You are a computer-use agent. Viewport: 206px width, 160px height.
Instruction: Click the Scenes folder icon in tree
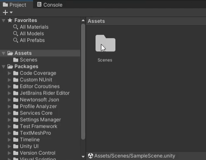16,60
